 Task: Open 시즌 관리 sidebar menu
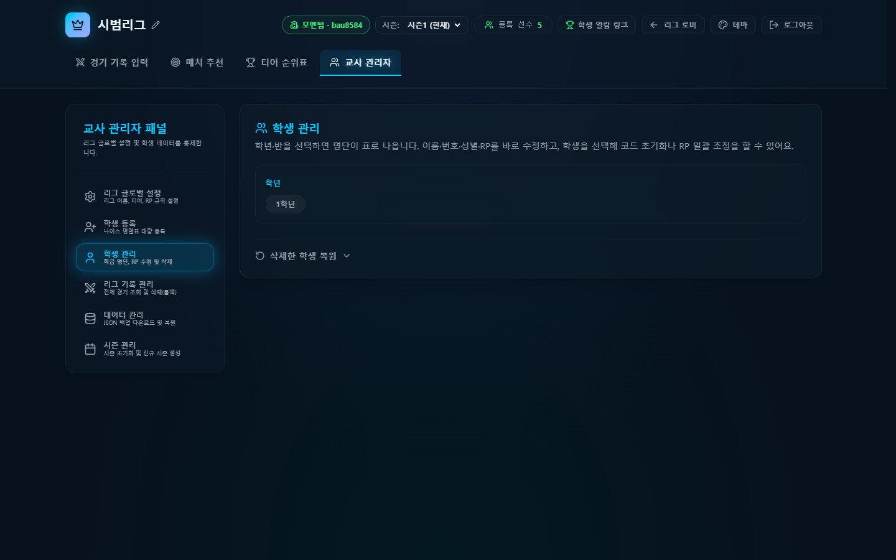(x=145, y=349)
